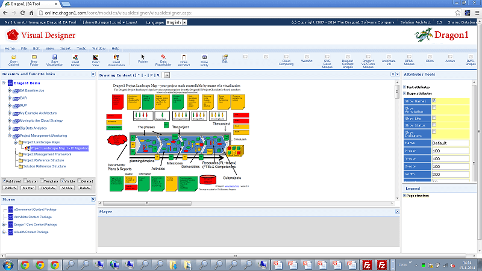The image size is (482, 271).
Task: Open the Edit menu
Action: point(36,49)
